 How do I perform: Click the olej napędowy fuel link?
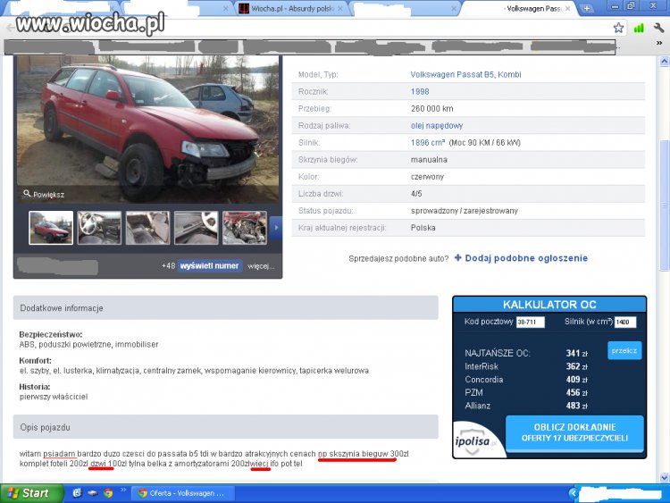(437, 126)
